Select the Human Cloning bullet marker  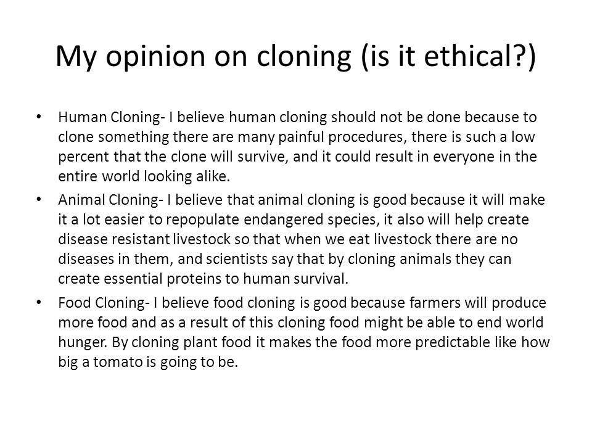38,117
